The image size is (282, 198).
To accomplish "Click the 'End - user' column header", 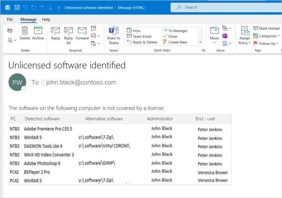I will coord(205,118).
